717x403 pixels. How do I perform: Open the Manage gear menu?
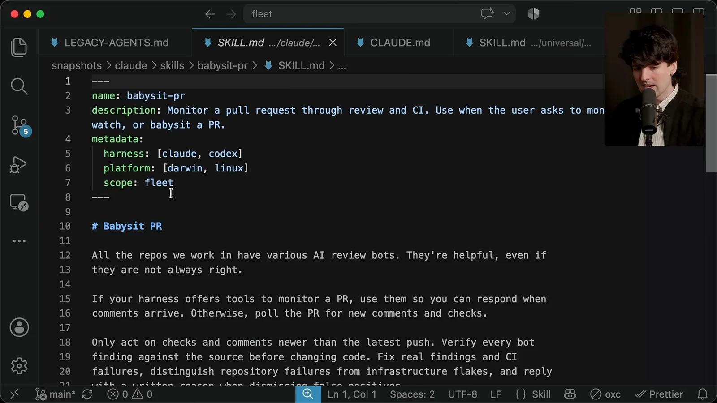coord(19,366)
